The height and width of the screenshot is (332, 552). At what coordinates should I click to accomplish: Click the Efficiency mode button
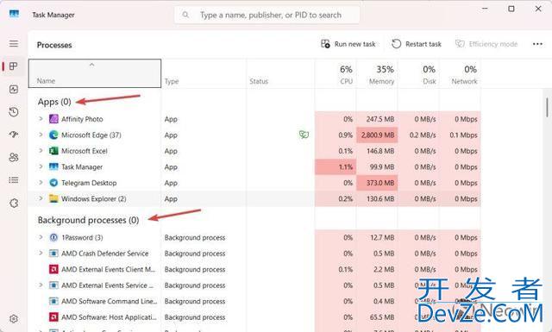[x=486, y=44]
